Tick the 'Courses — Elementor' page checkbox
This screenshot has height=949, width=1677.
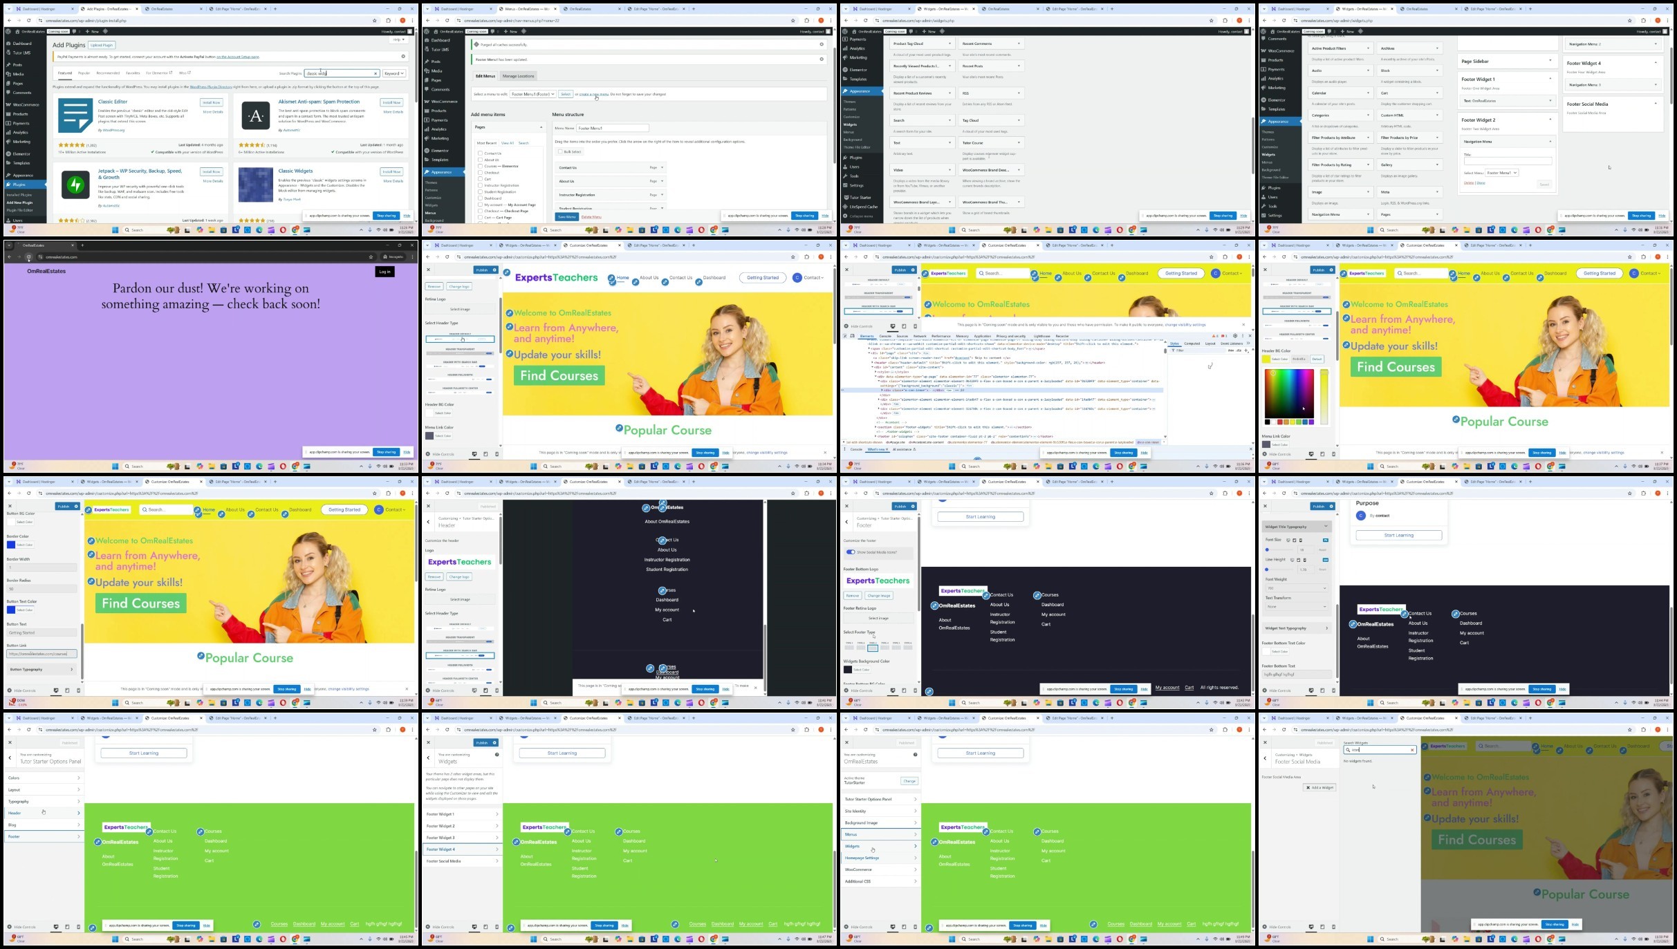pos(480,167)
